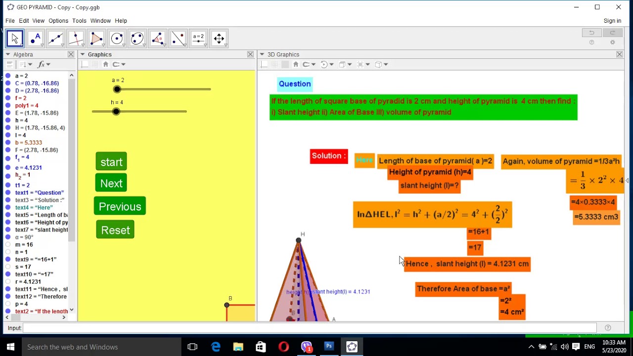The height and width of the screenshot is (356, 633).
Task: Select the Line tool
Action: (56, 39)
